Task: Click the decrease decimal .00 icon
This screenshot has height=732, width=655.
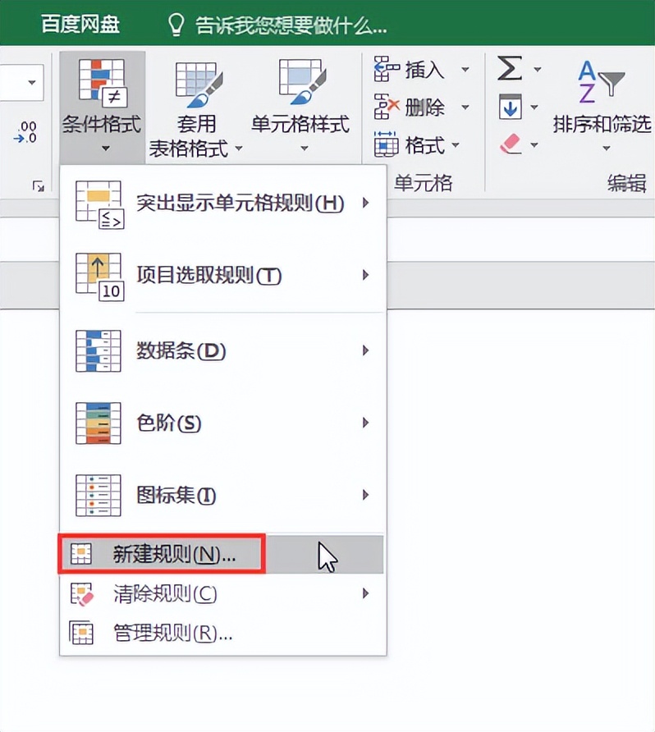Action: point(26,132)
